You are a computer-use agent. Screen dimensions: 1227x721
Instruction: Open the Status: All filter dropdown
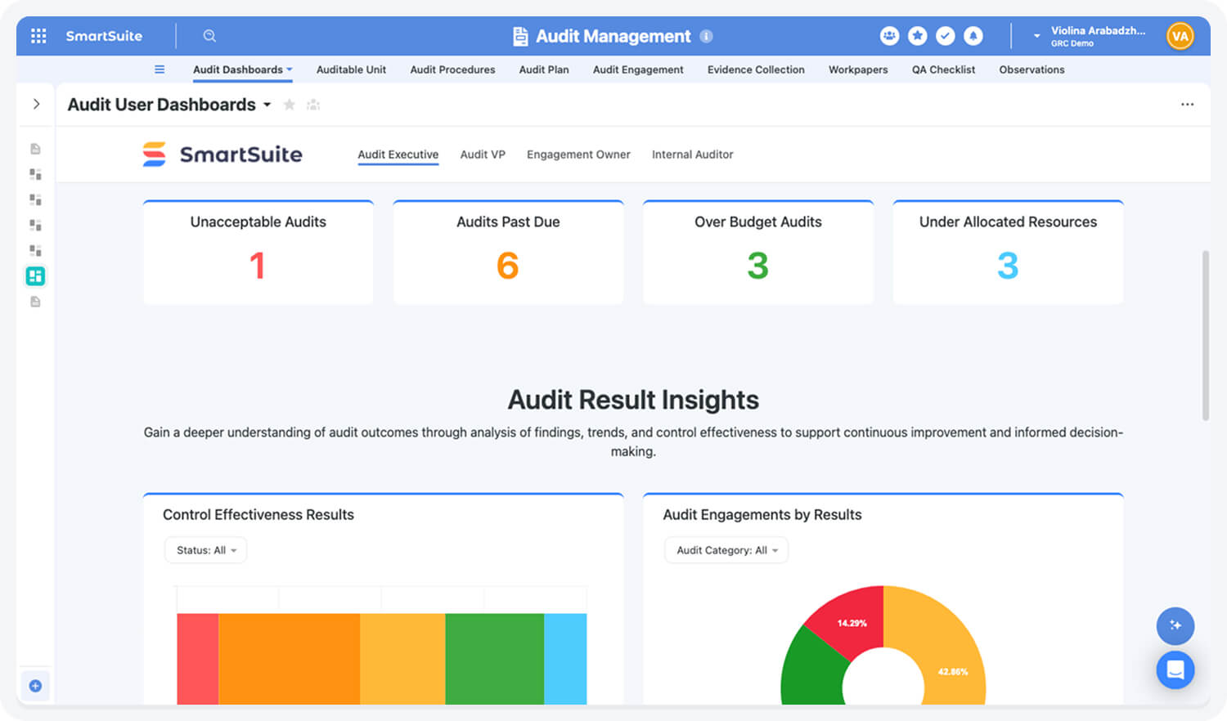pos(205,550)
